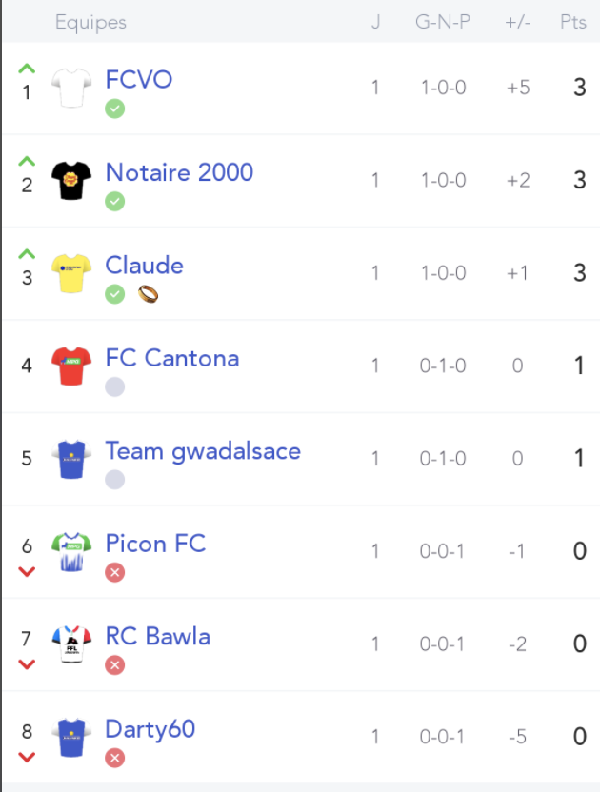Click the ring badge under Claude

point(149,294)
